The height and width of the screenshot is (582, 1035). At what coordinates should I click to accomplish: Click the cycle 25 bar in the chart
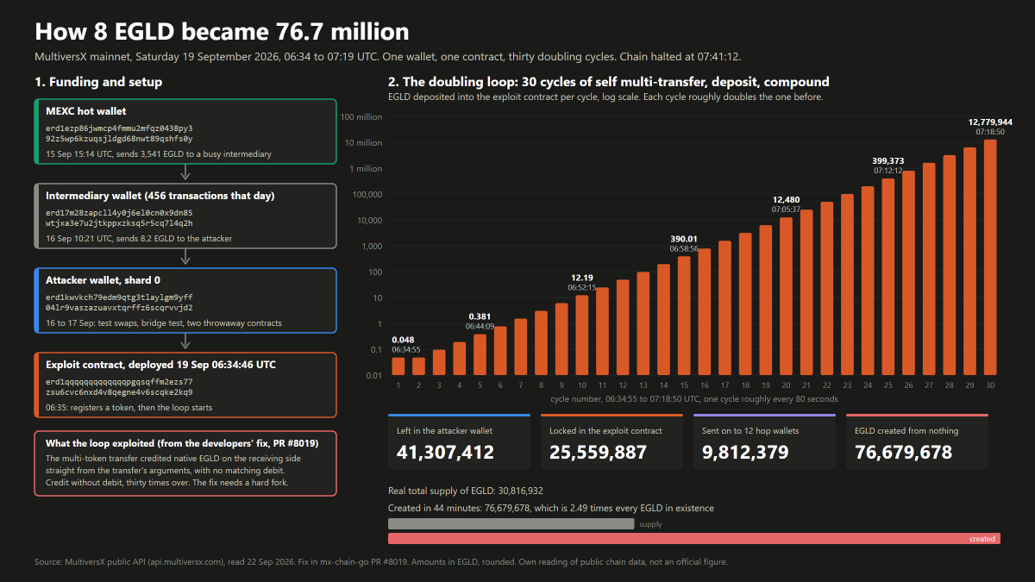pyautogui.click(x=888, y=277)
